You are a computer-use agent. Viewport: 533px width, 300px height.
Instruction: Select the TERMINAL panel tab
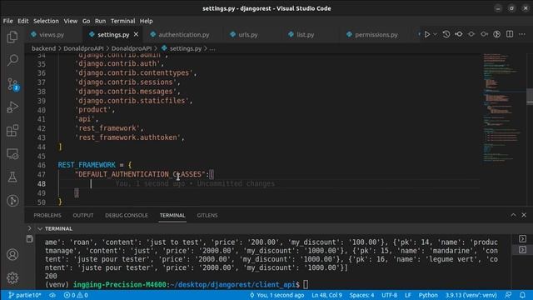(x=172, y=215)
